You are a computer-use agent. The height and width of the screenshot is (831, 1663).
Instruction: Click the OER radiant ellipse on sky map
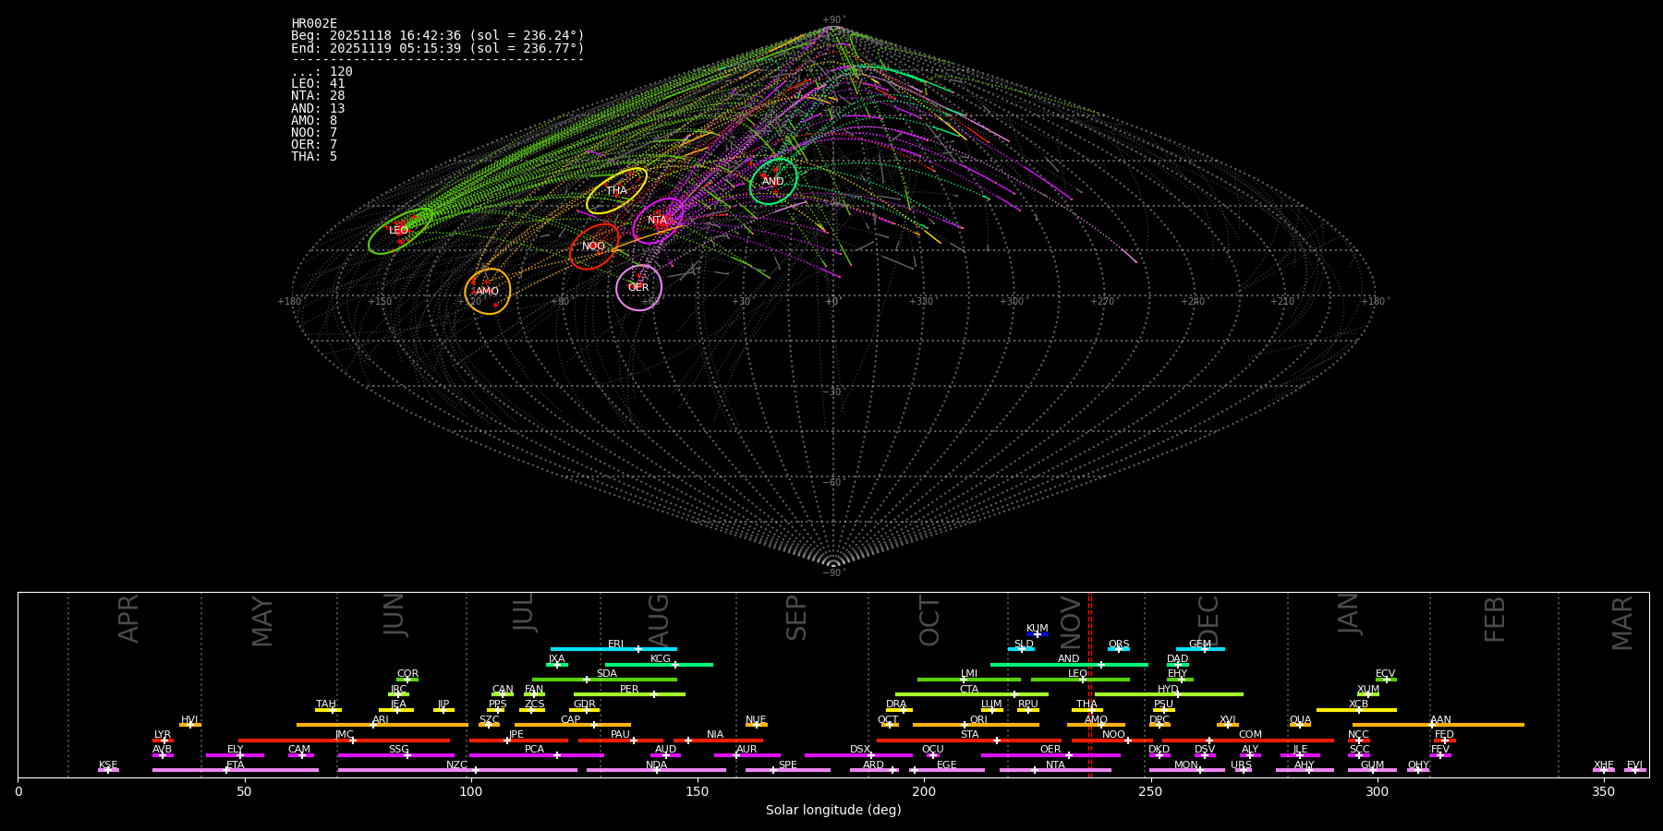click(x=638, y=287)
